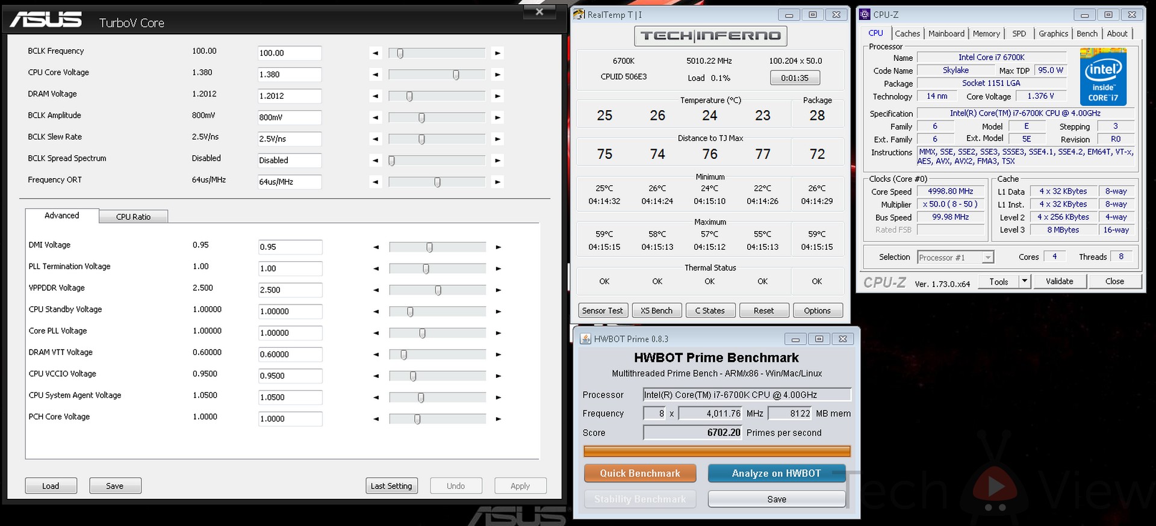Click Analyze on HWBOT
This screenshot has width=1156, height=526.
(777, 473)
